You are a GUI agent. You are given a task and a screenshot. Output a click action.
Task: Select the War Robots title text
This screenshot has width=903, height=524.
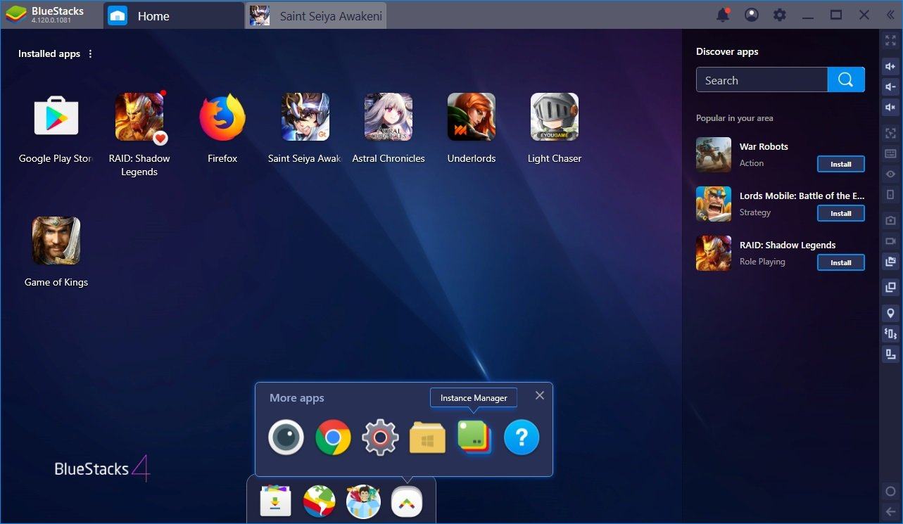pyautogui.click(x=764, y=146)
